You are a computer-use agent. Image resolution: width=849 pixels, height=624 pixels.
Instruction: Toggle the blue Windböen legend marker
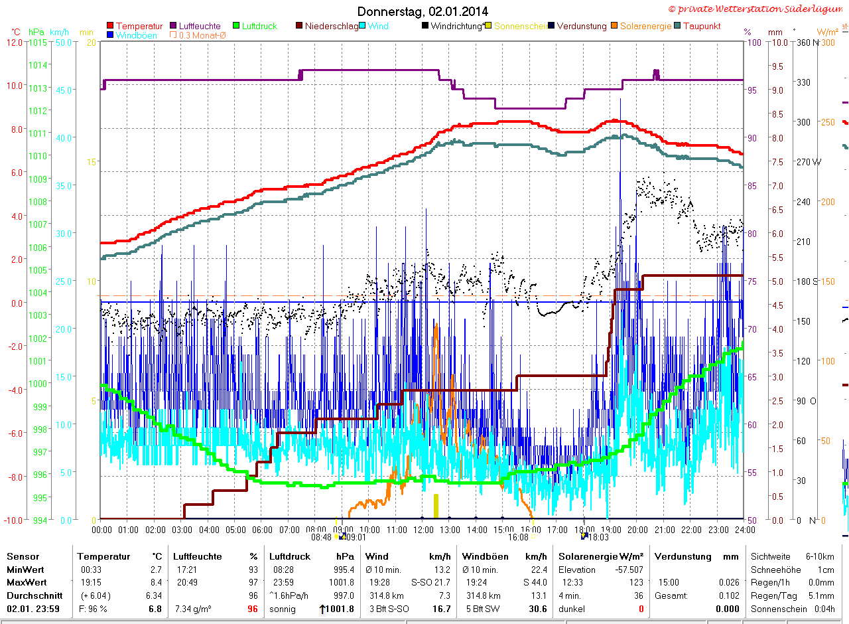click(x=110, y=35)
